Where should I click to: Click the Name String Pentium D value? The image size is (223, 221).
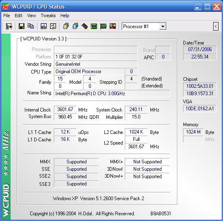point(112,94)
